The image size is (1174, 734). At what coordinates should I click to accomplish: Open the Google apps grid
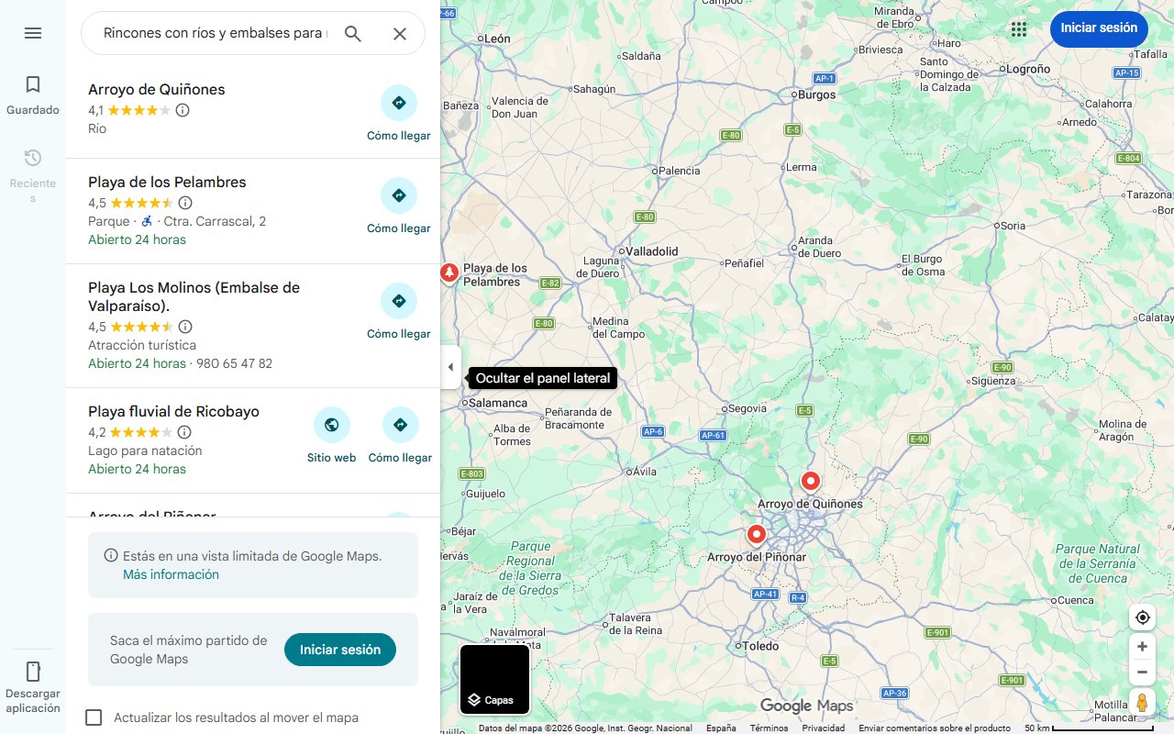(x=1018, y=29)
